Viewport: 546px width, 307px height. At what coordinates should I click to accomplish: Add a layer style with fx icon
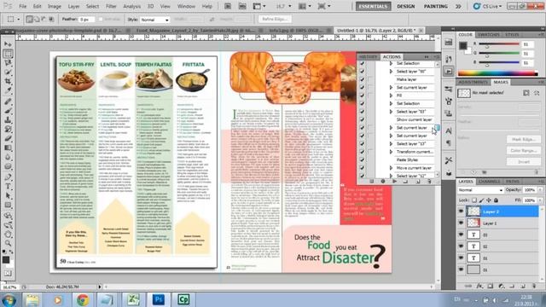(x=479, y=287)
